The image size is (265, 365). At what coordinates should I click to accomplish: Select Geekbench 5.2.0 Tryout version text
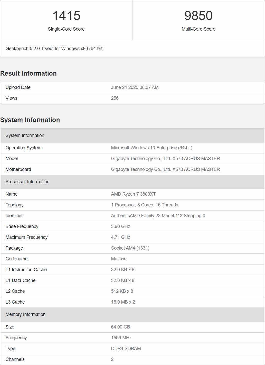54,49
